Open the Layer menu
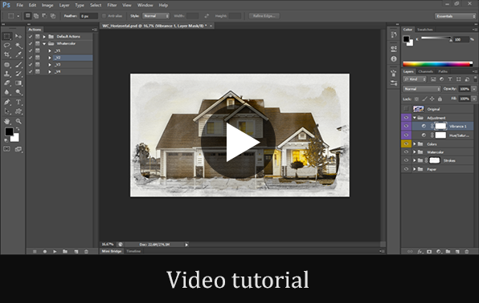The height and width of the screenshot is (303, 479). coord(64,5)
